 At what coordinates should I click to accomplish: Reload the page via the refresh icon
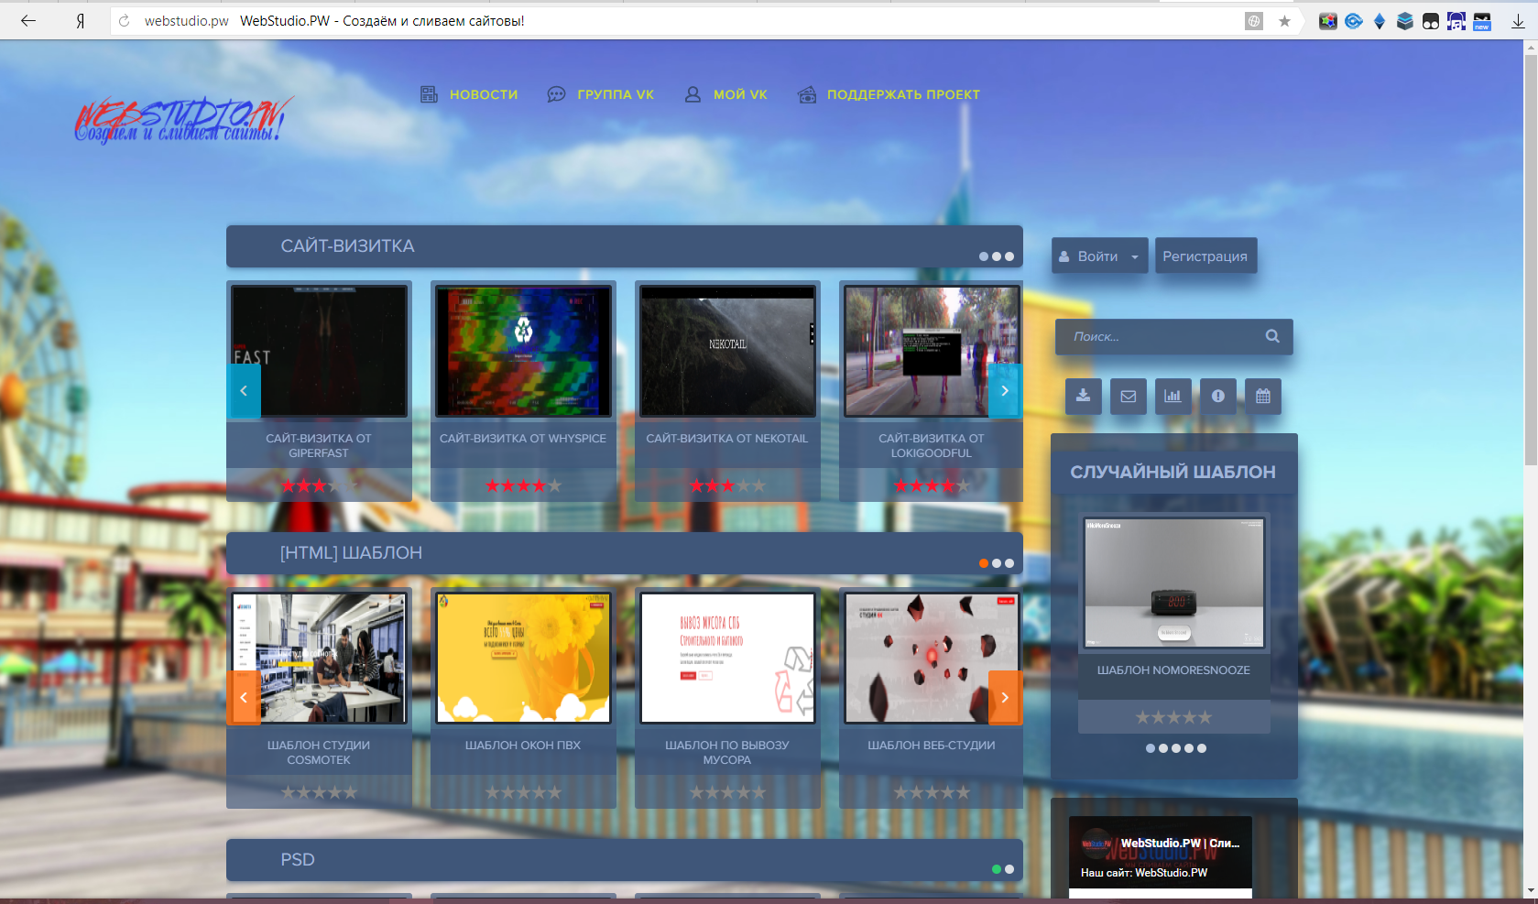pyautogui.click(x=125, y=21)
